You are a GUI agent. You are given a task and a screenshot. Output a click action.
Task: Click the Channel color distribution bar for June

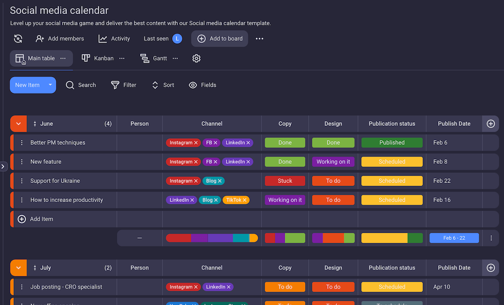point(212,238)
